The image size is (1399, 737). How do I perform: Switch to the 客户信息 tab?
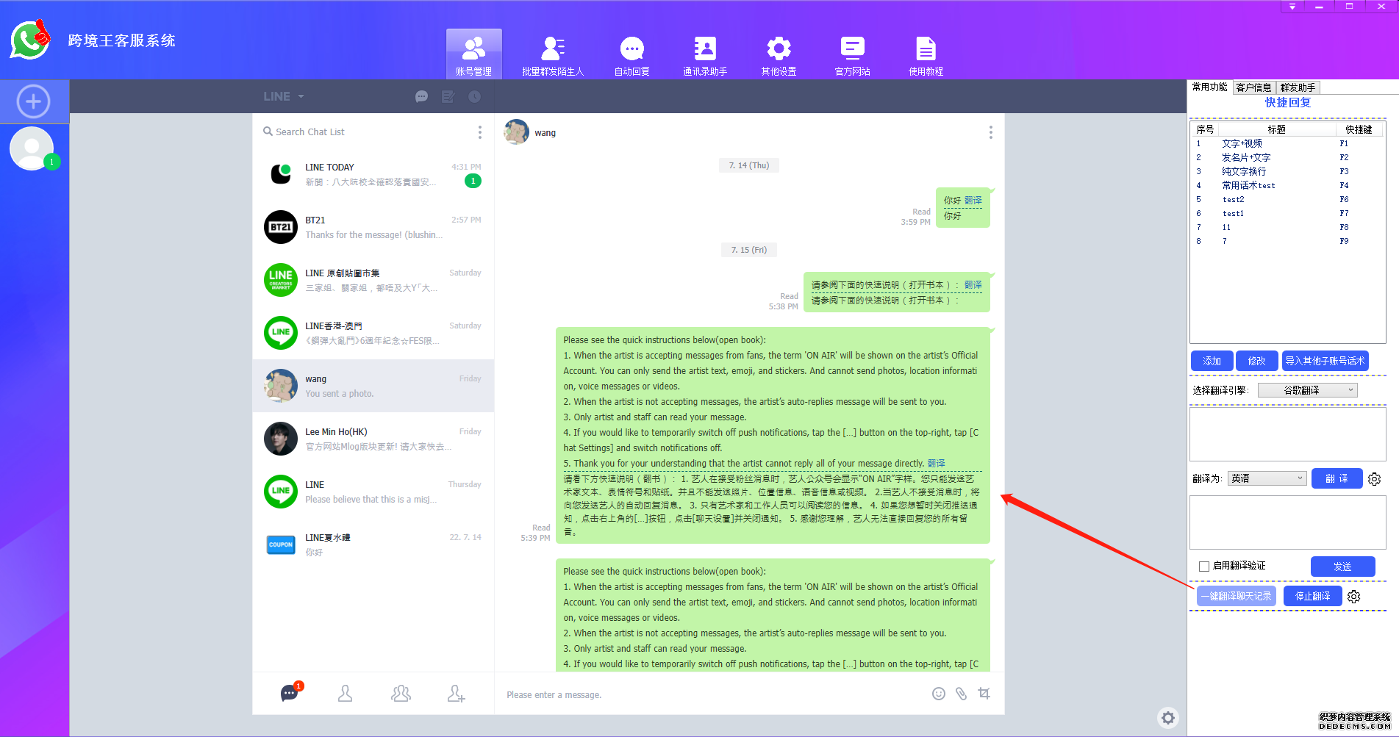1253,87
